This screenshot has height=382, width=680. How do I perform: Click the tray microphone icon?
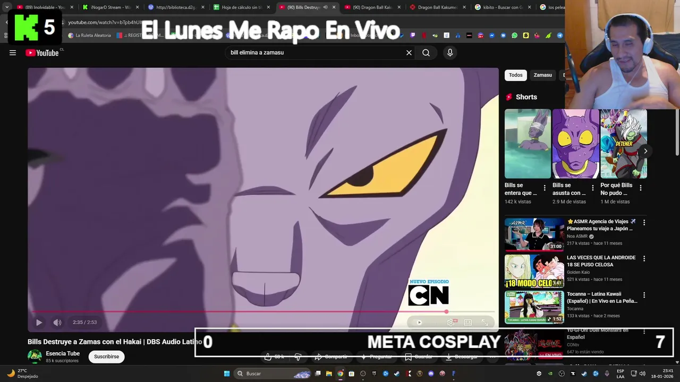[x=607, y=374]
